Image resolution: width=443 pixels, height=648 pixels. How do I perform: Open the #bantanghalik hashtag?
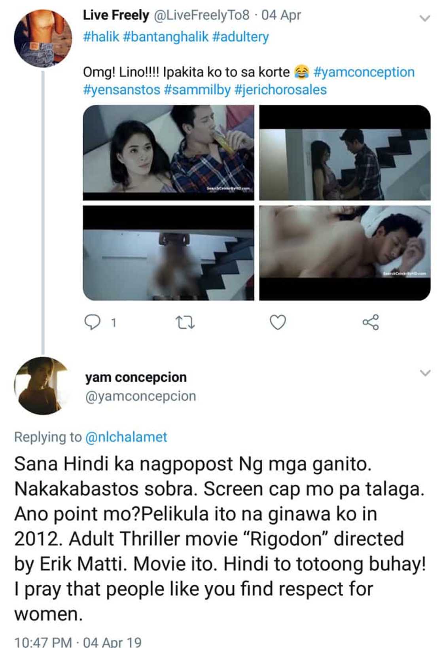pyautogui.click(x=166, y=37)
